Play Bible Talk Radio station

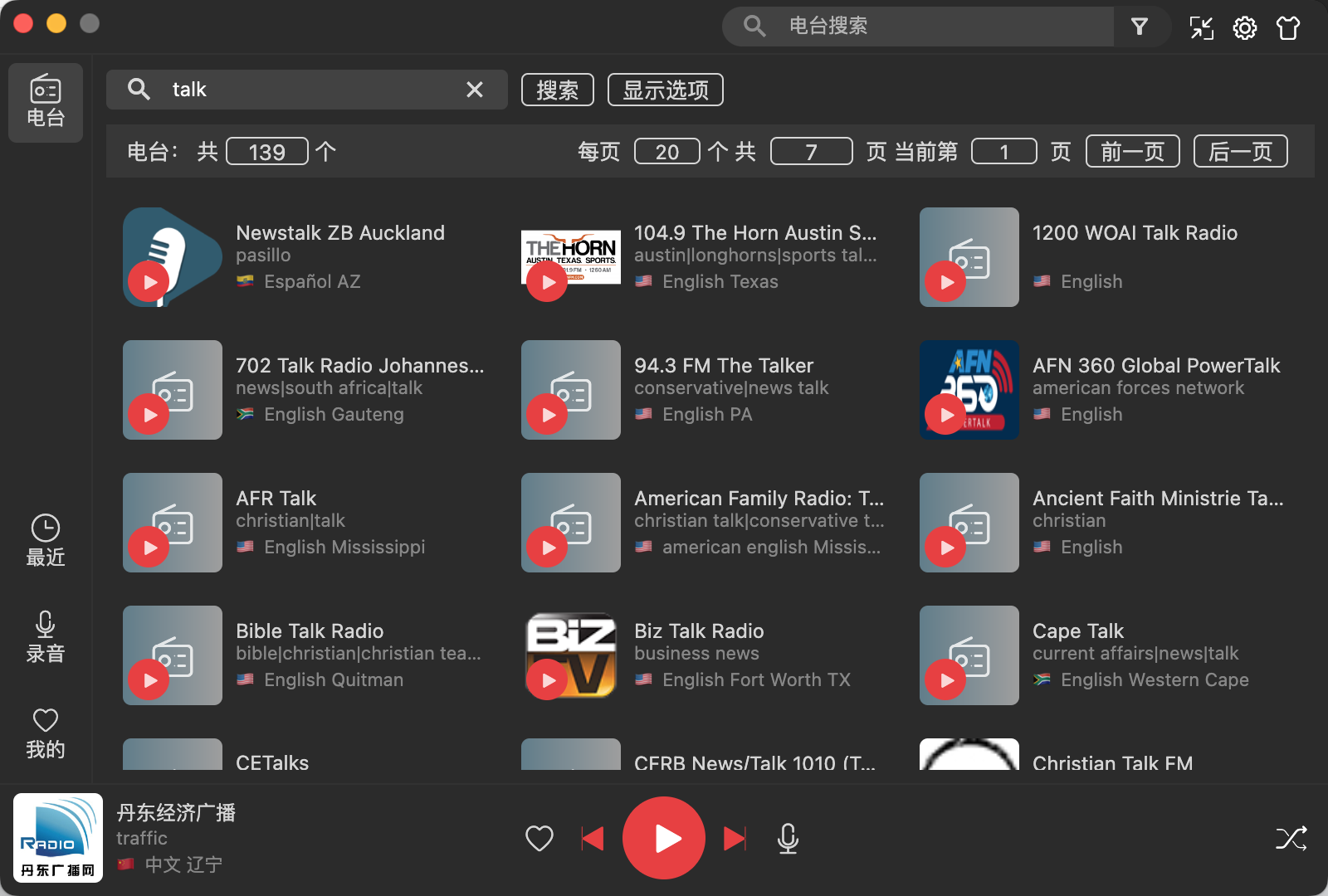coord(149,680)
